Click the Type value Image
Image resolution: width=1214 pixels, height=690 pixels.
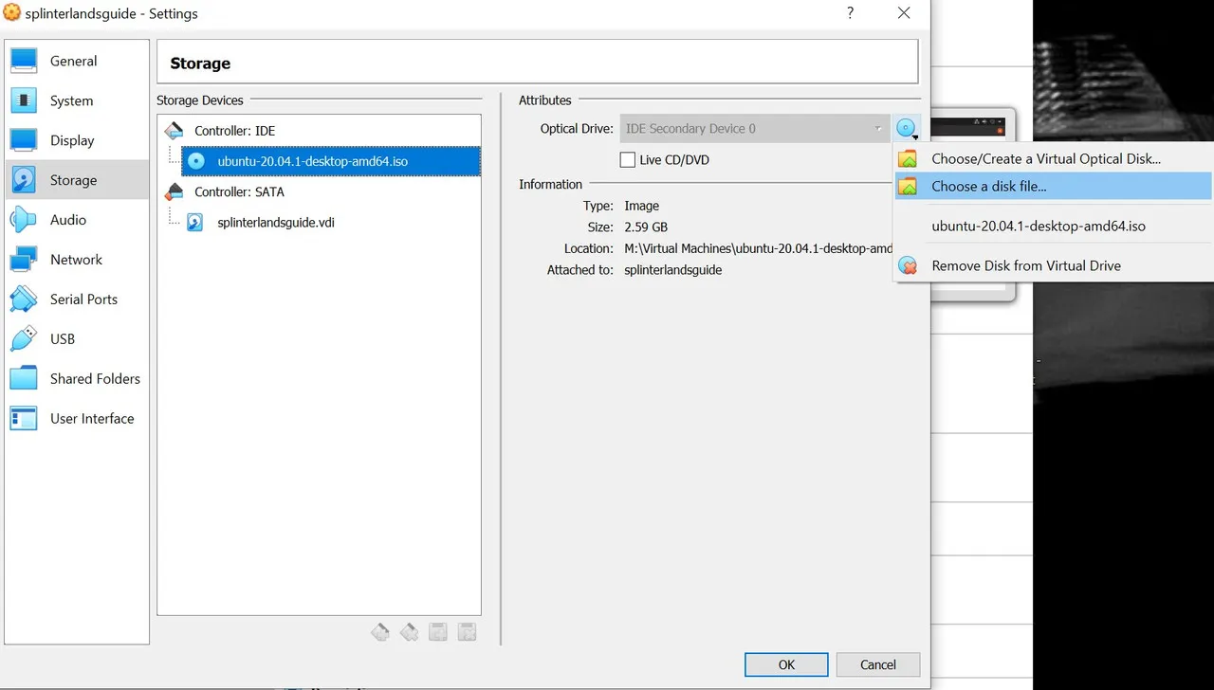click(x=642, y=206)
